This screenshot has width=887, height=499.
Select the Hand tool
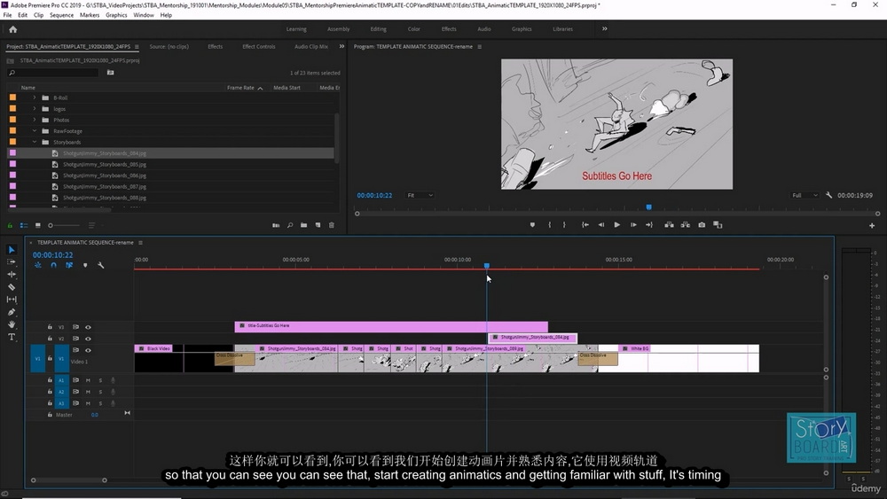pos(12,324)
